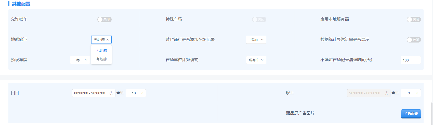Viewport: 433px width, 125px height.
Task: Collapse the 地感验证 dropdown
Action: coord(101,40)
